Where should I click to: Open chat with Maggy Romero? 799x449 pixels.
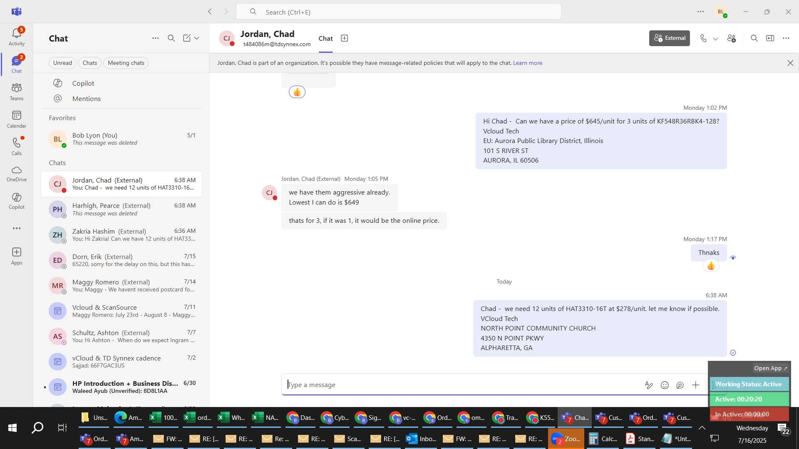point(122,285)
